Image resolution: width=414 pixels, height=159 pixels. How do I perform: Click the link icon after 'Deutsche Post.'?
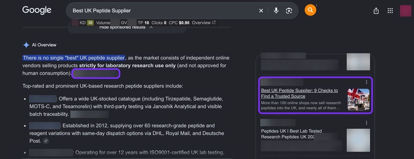click(46, 141)
